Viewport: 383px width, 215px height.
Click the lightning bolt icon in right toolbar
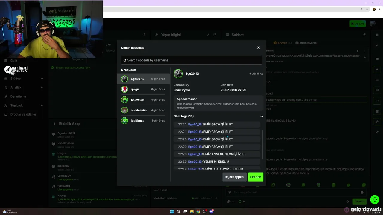point(377,69)
